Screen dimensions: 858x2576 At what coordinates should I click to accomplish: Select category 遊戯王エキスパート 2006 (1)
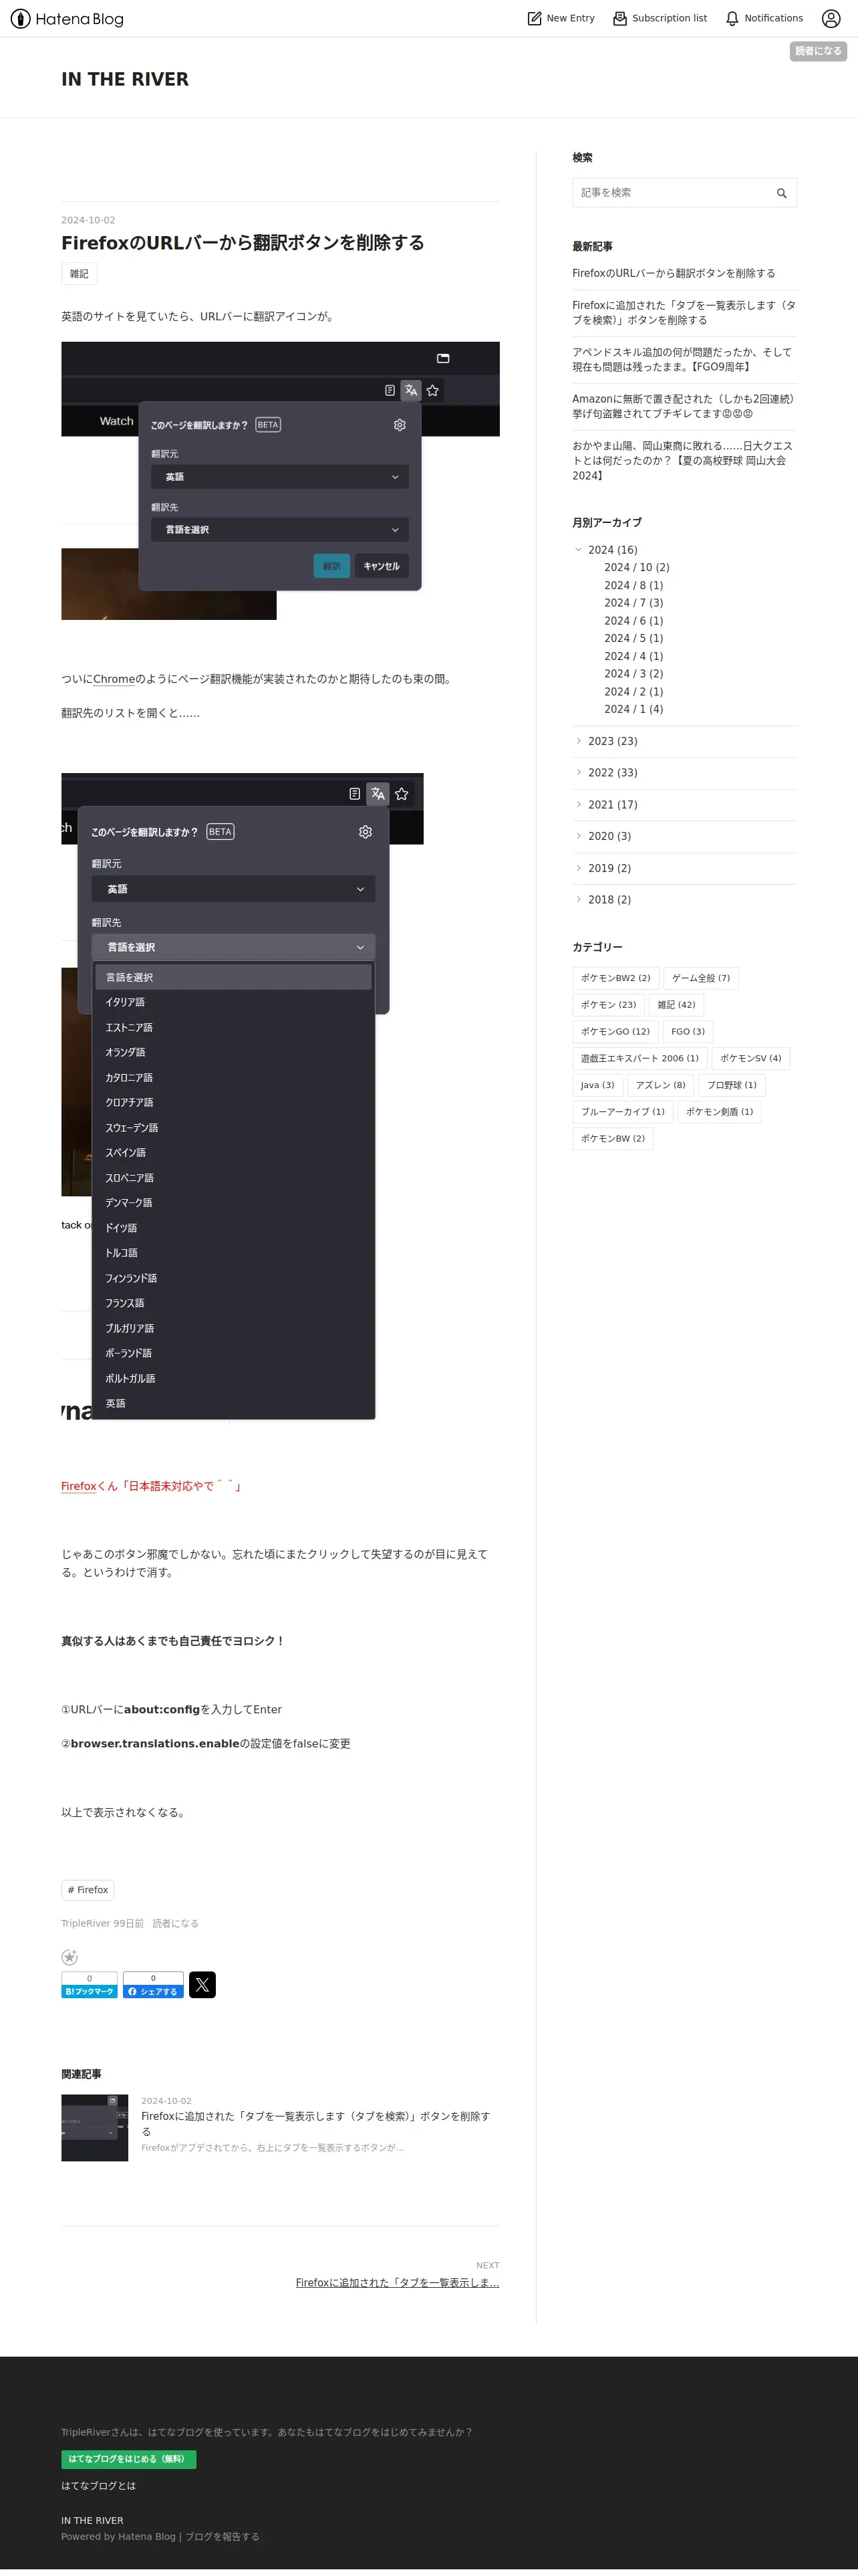click(639, 1058)
